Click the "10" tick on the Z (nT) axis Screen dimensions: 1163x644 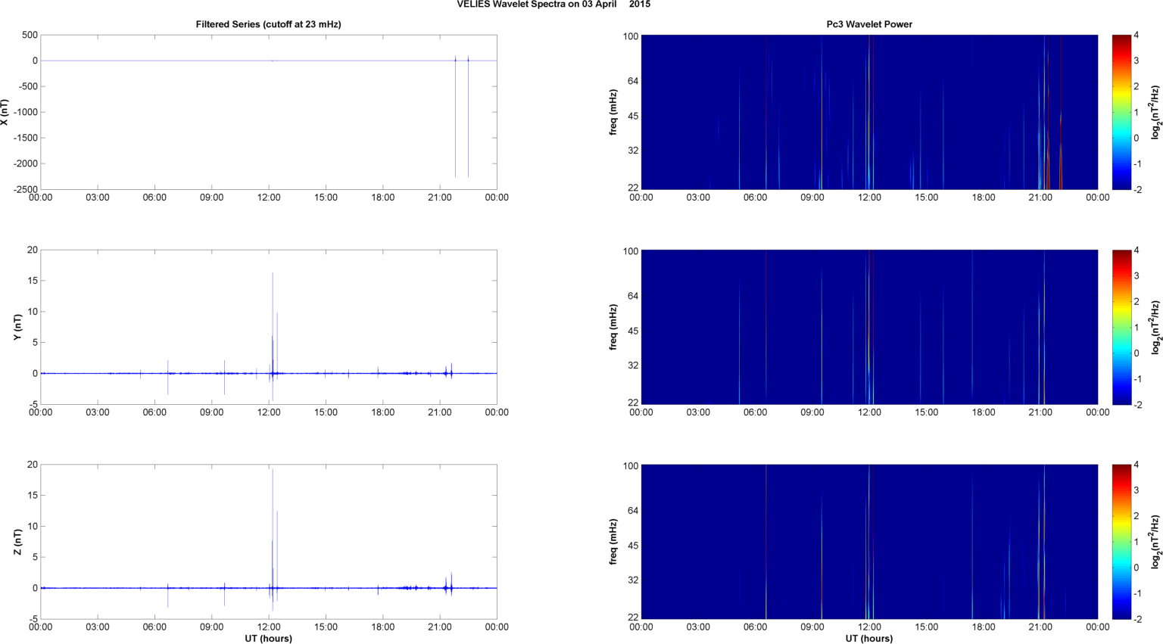[x=33, y=526]
